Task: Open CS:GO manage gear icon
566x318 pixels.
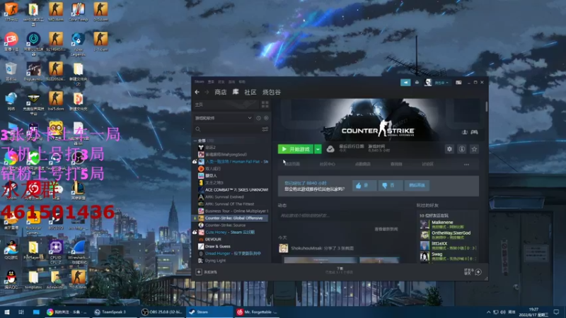Action: point(449,149)
